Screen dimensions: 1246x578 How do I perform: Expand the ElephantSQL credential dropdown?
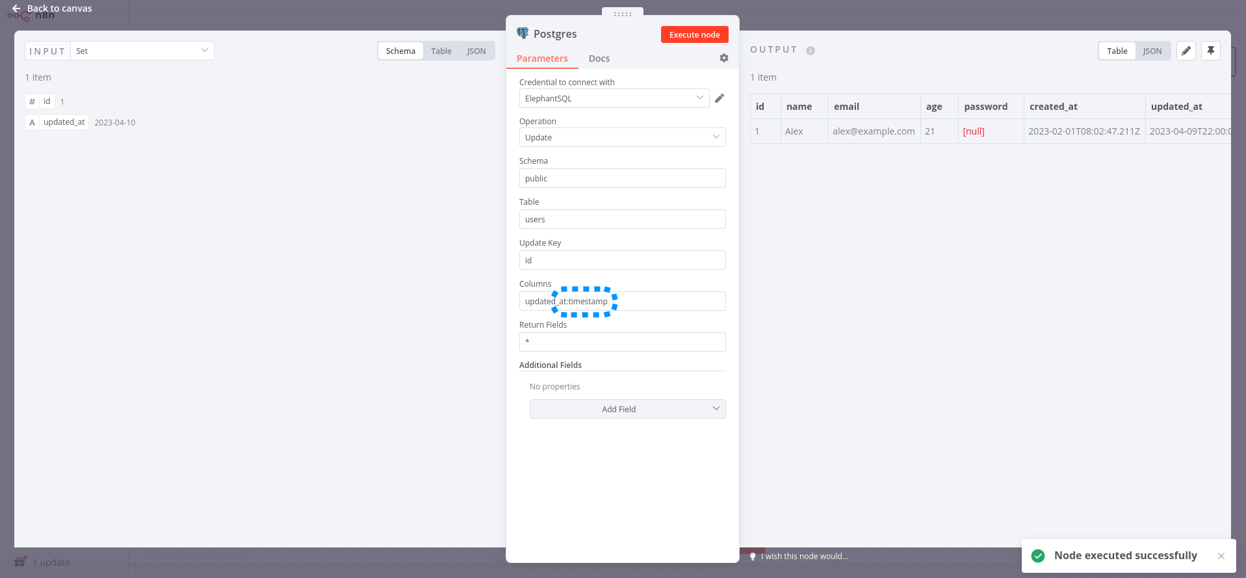point(614,98)
